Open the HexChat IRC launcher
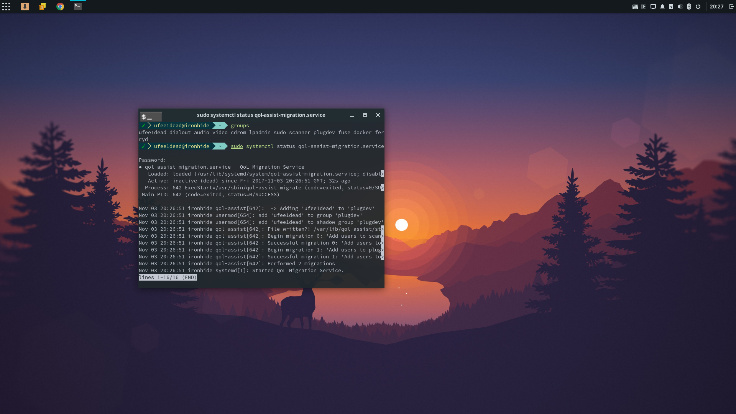Screen dimensions: 736x414 (x=43, y=7)
